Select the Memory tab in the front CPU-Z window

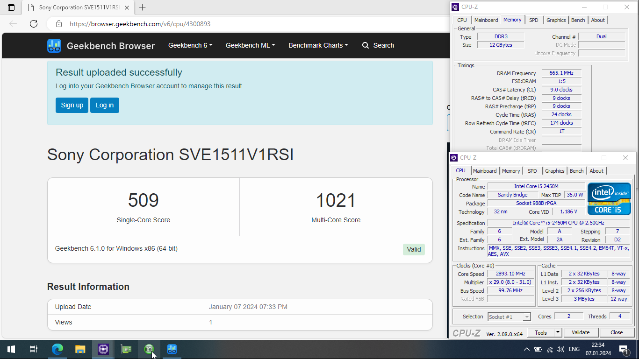[511, 171]
